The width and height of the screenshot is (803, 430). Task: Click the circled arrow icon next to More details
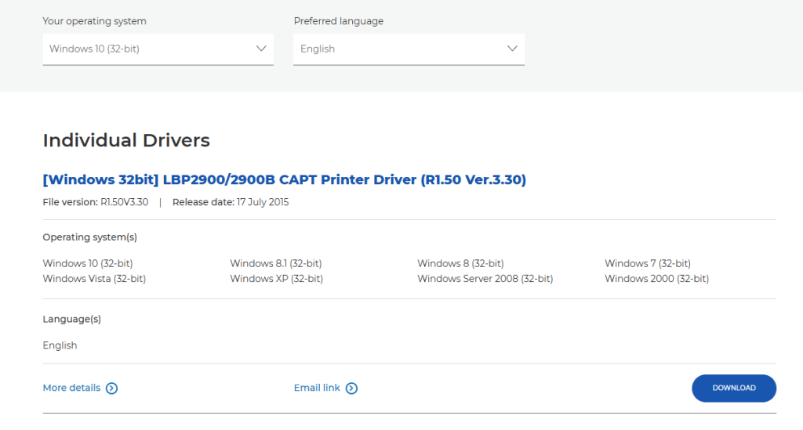click(x=111, y=388)
